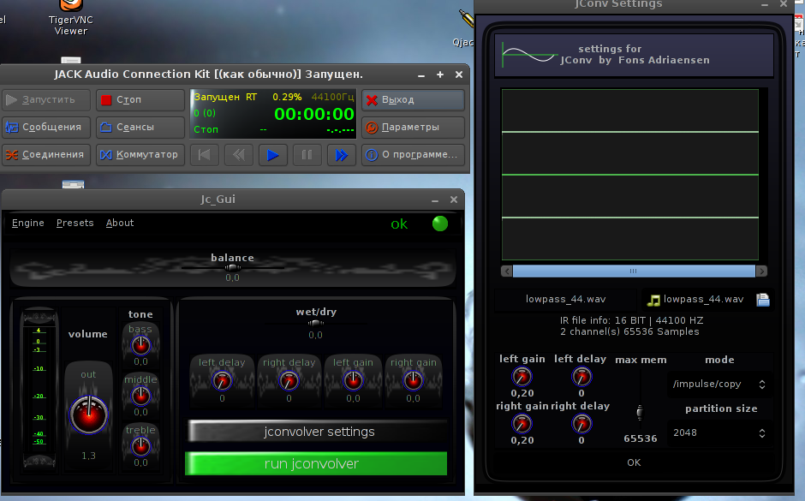
Task: Click the JACK transport fast-forward button
Action: click(342, 154)
